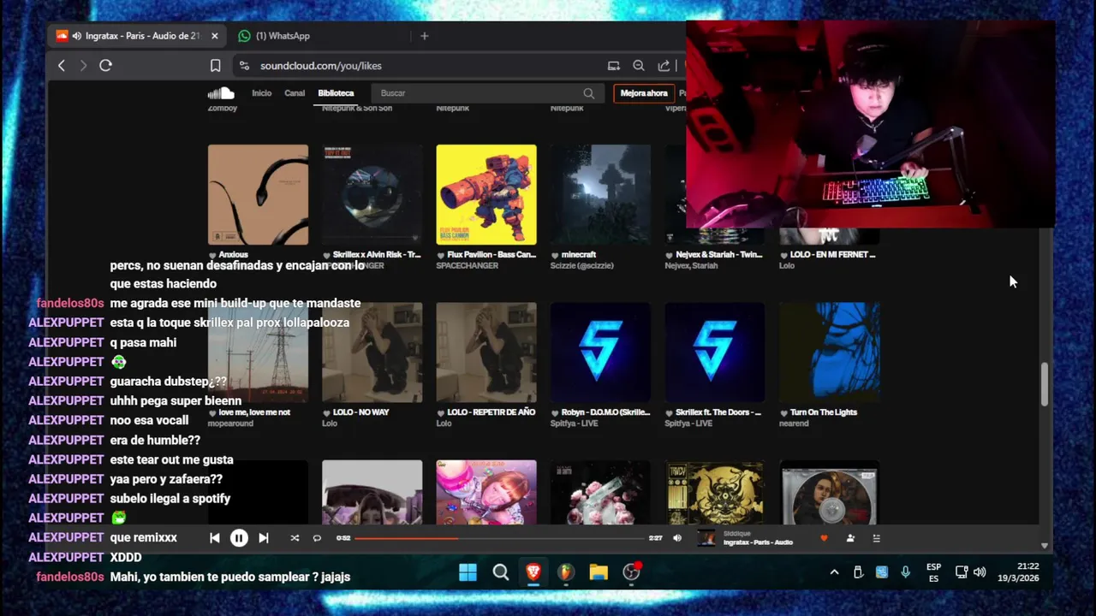Open Biblioteca in SoundCloud navigation

click(x=336, y=93)
